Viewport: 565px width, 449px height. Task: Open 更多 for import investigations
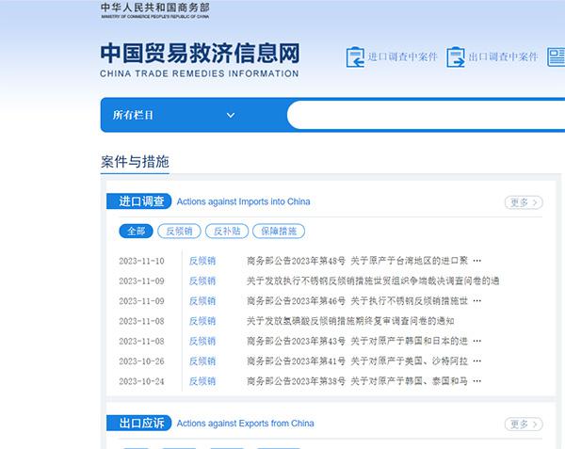pos(524,202)
